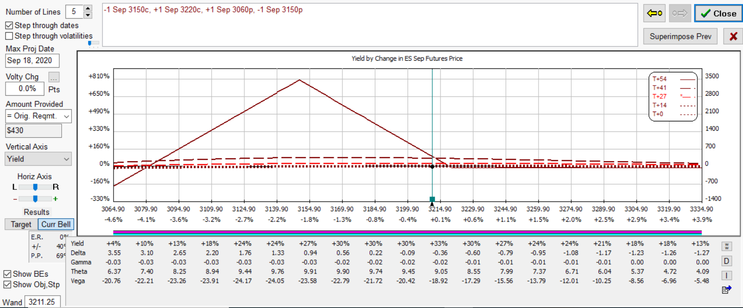This screenshot has width=743, height=308.
Task: Click the Max Proj Date field
Action: click(32, 61)
